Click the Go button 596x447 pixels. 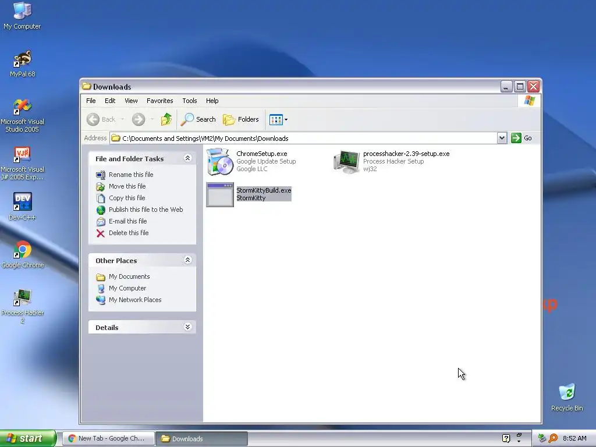click(521, 138)
